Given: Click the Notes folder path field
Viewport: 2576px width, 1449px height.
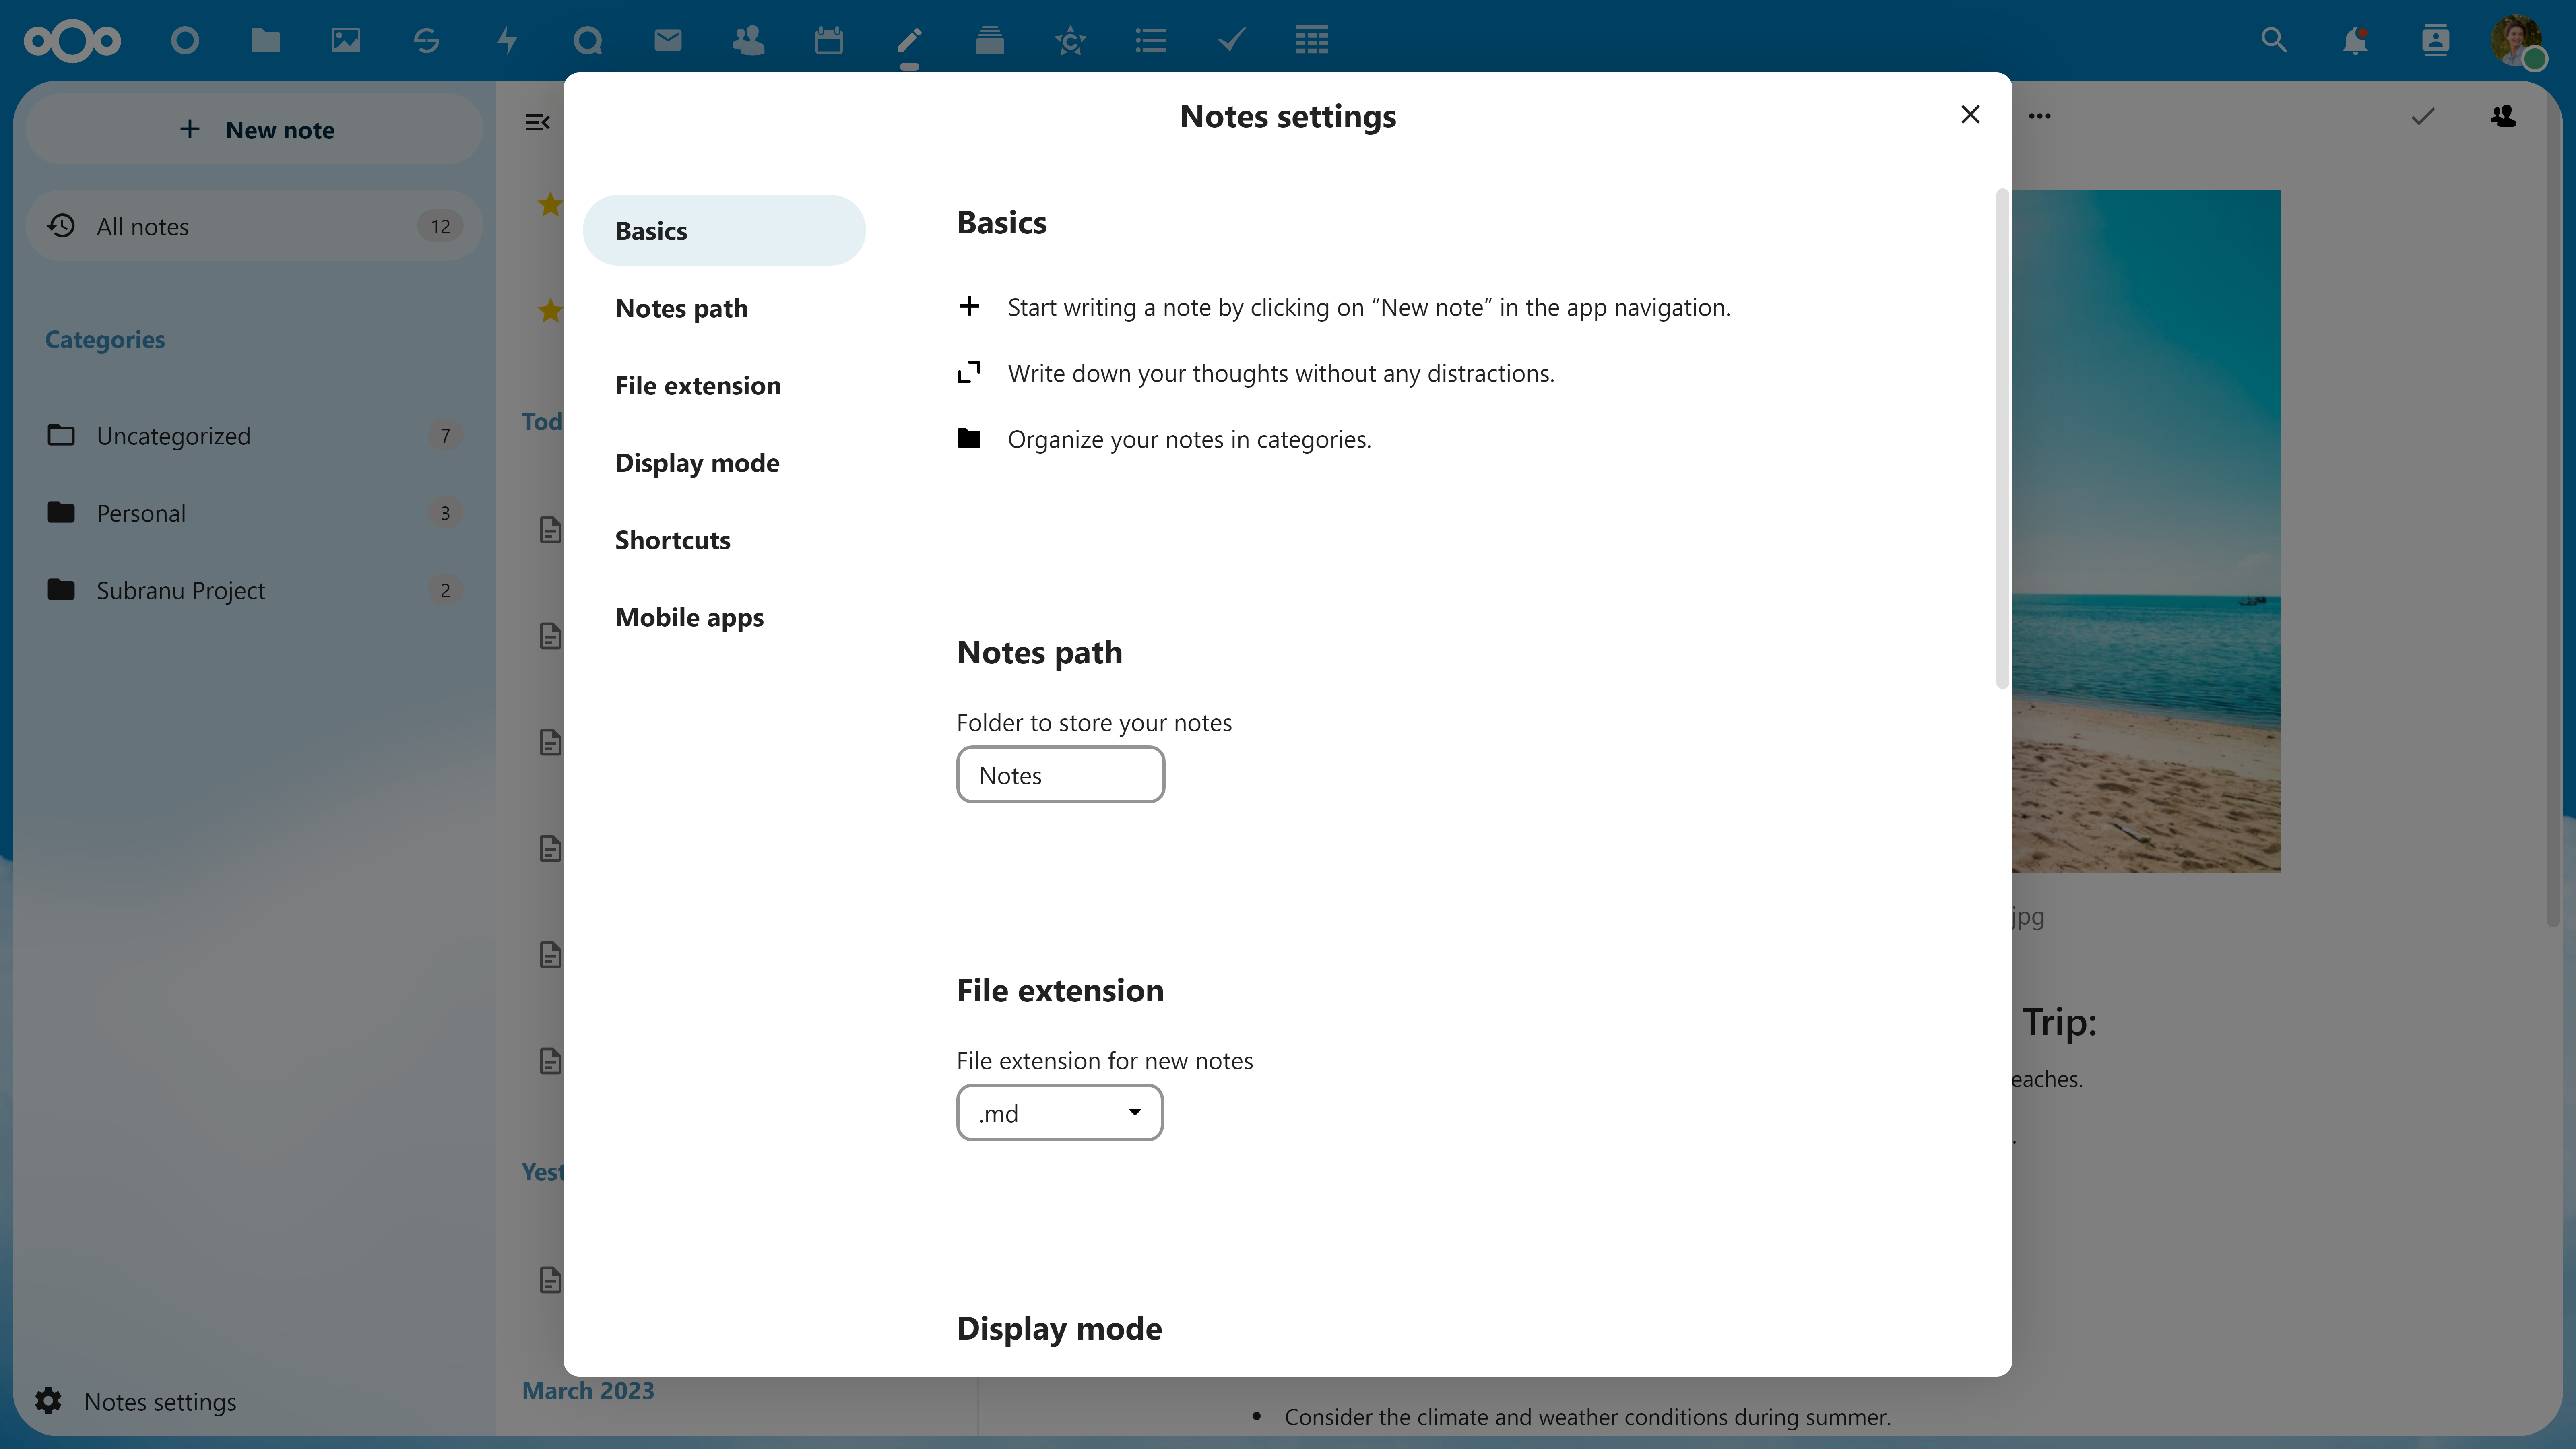Looking at the screenshot, I should [1060, 775].
